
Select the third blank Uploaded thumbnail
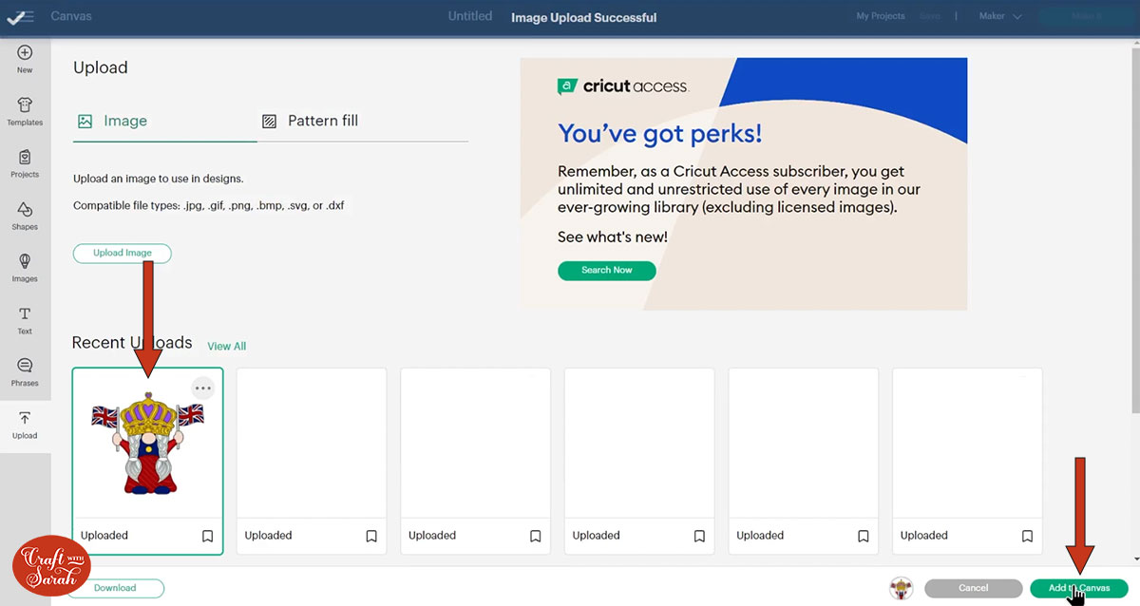[476, 443]
